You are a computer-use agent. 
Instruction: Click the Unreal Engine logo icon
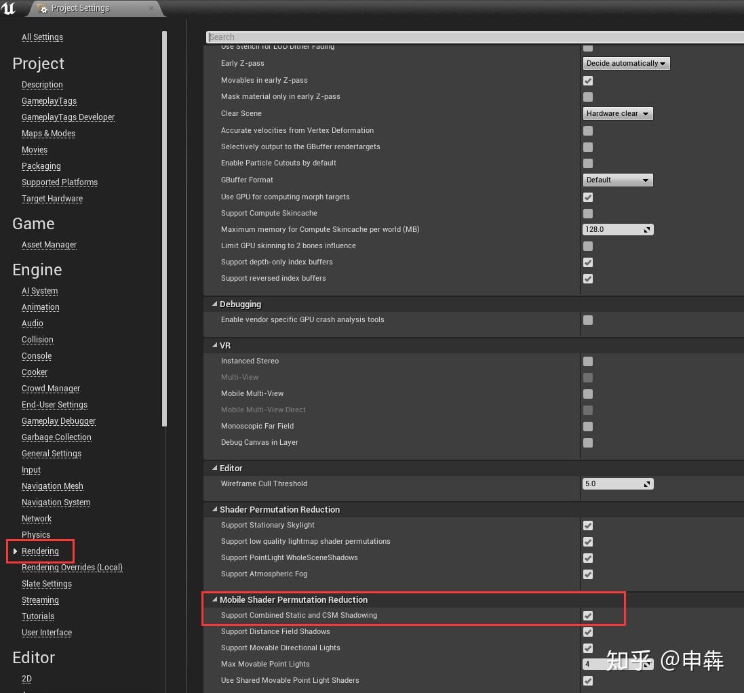pyautogui.click(x=9, y=9)
